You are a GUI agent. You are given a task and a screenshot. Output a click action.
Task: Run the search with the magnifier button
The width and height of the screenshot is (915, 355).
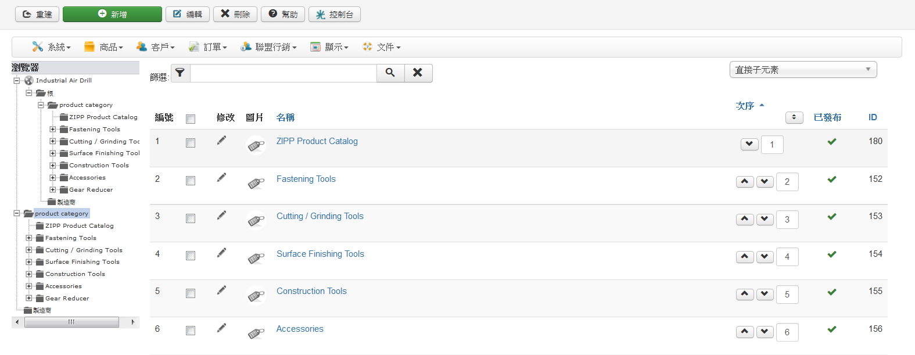tap(390, 73)
